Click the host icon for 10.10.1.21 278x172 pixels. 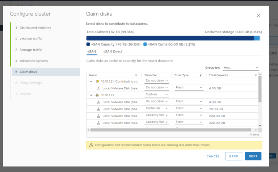coord(97,81)
